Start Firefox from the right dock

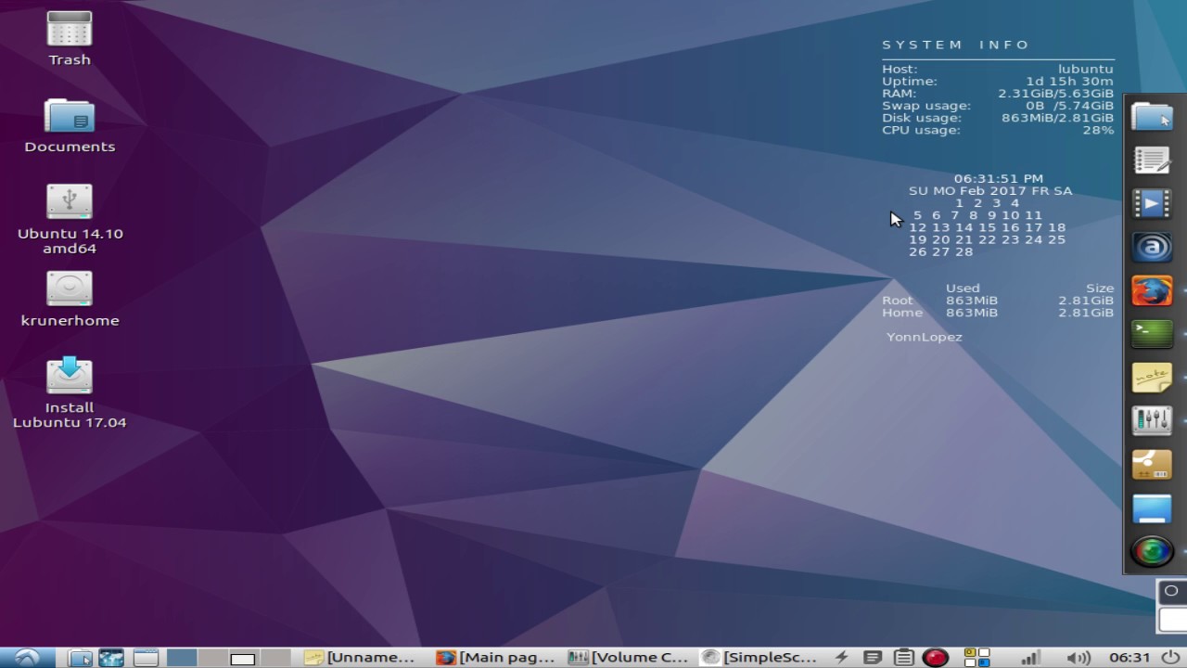click(1152, 290)
